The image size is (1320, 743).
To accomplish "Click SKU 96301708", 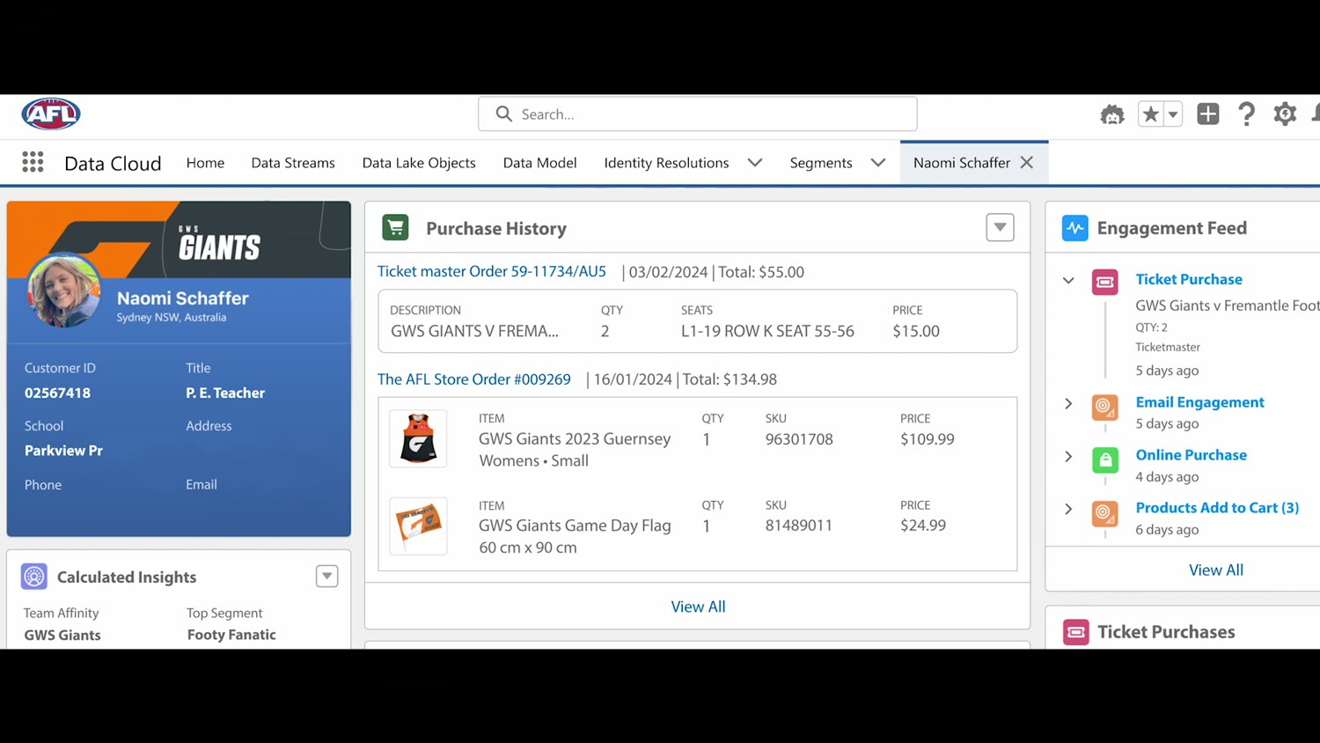I will [799, 439].
